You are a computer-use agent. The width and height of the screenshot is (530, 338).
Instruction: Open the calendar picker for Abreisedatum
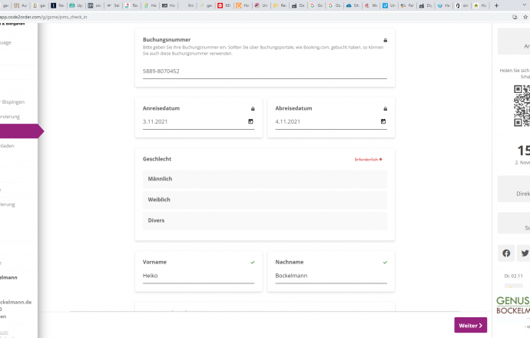tap(383, 121)
